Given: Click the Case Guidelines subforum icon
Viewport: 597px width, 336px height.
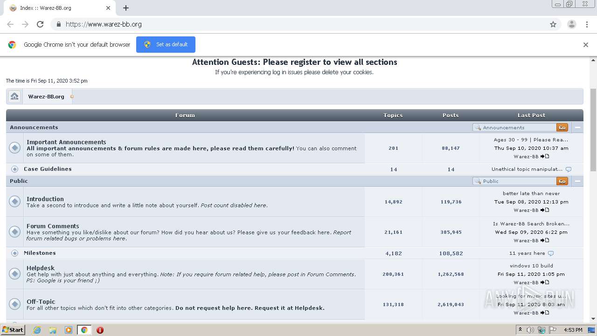Looking at the screenshot, I should pos(15,169).
